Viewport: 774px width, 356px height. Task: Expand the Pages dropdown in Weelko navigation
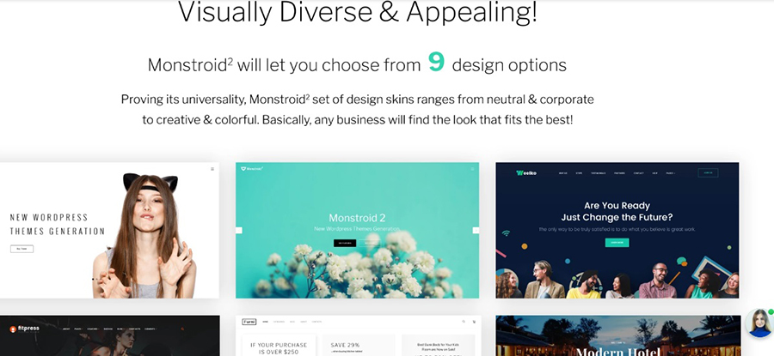click(x=670, y=173)
